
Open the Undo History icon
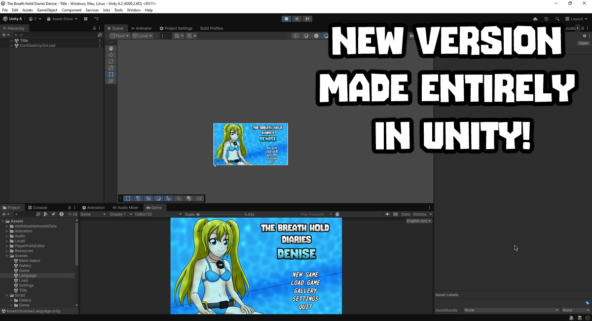tap(546, 19)
